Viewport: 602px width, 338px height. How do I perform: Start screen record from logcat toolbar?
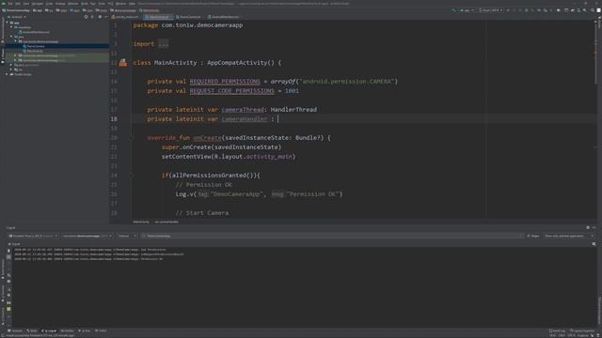[8, 309]
